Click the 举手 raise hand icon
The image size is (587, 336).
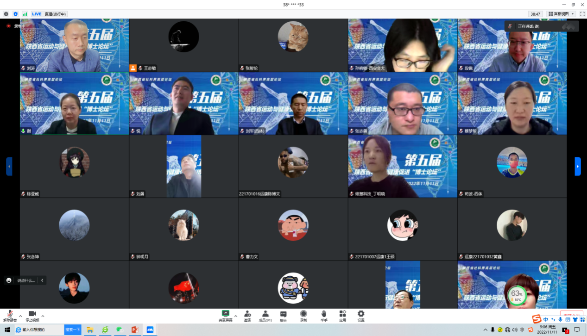[324, 316]
